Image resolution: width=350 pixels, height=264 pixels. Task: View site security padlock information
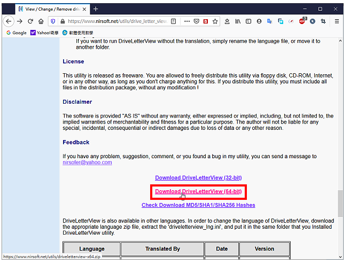(x=63, y=21)
